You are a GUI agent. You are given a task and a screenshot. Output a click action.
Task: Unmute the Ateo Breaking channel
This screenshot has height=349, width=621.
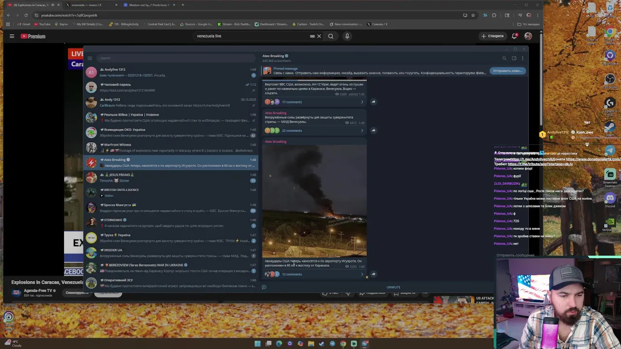click(393, 287)
